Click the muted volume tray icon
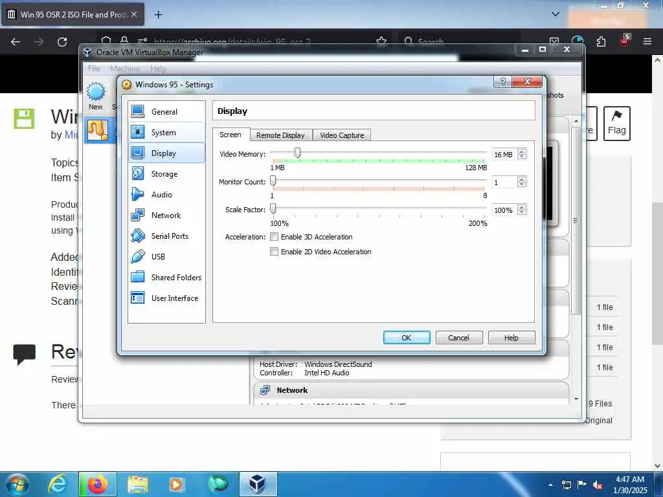 click(598, 485)
